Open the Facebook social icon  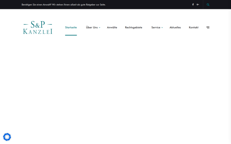tap(193, 5)
